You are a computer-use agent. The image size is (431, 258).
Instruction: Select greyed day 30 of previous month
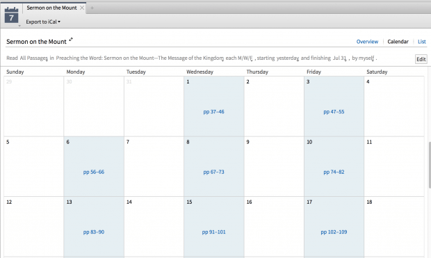pos(94,106)
